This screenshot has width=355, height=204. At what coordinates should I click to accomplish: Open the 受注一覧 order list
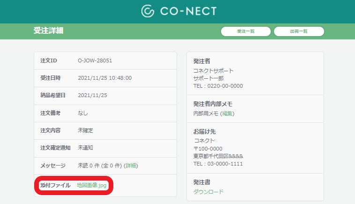click(246, 31)
